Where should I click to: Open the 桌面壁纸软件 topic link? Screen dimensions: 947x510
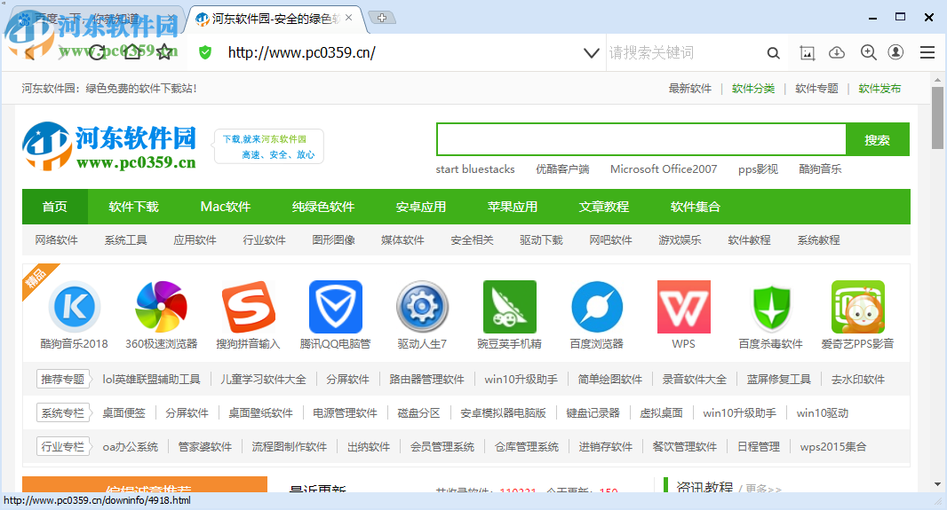(260, 413)
